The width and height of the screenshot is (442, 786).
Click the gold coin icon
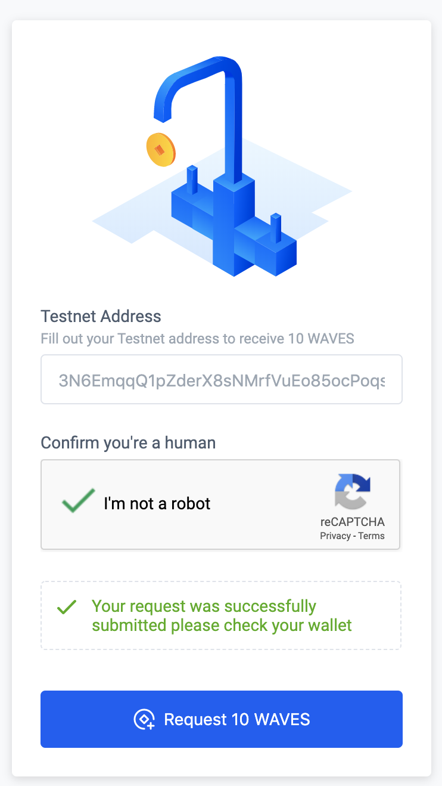[161, 149]
